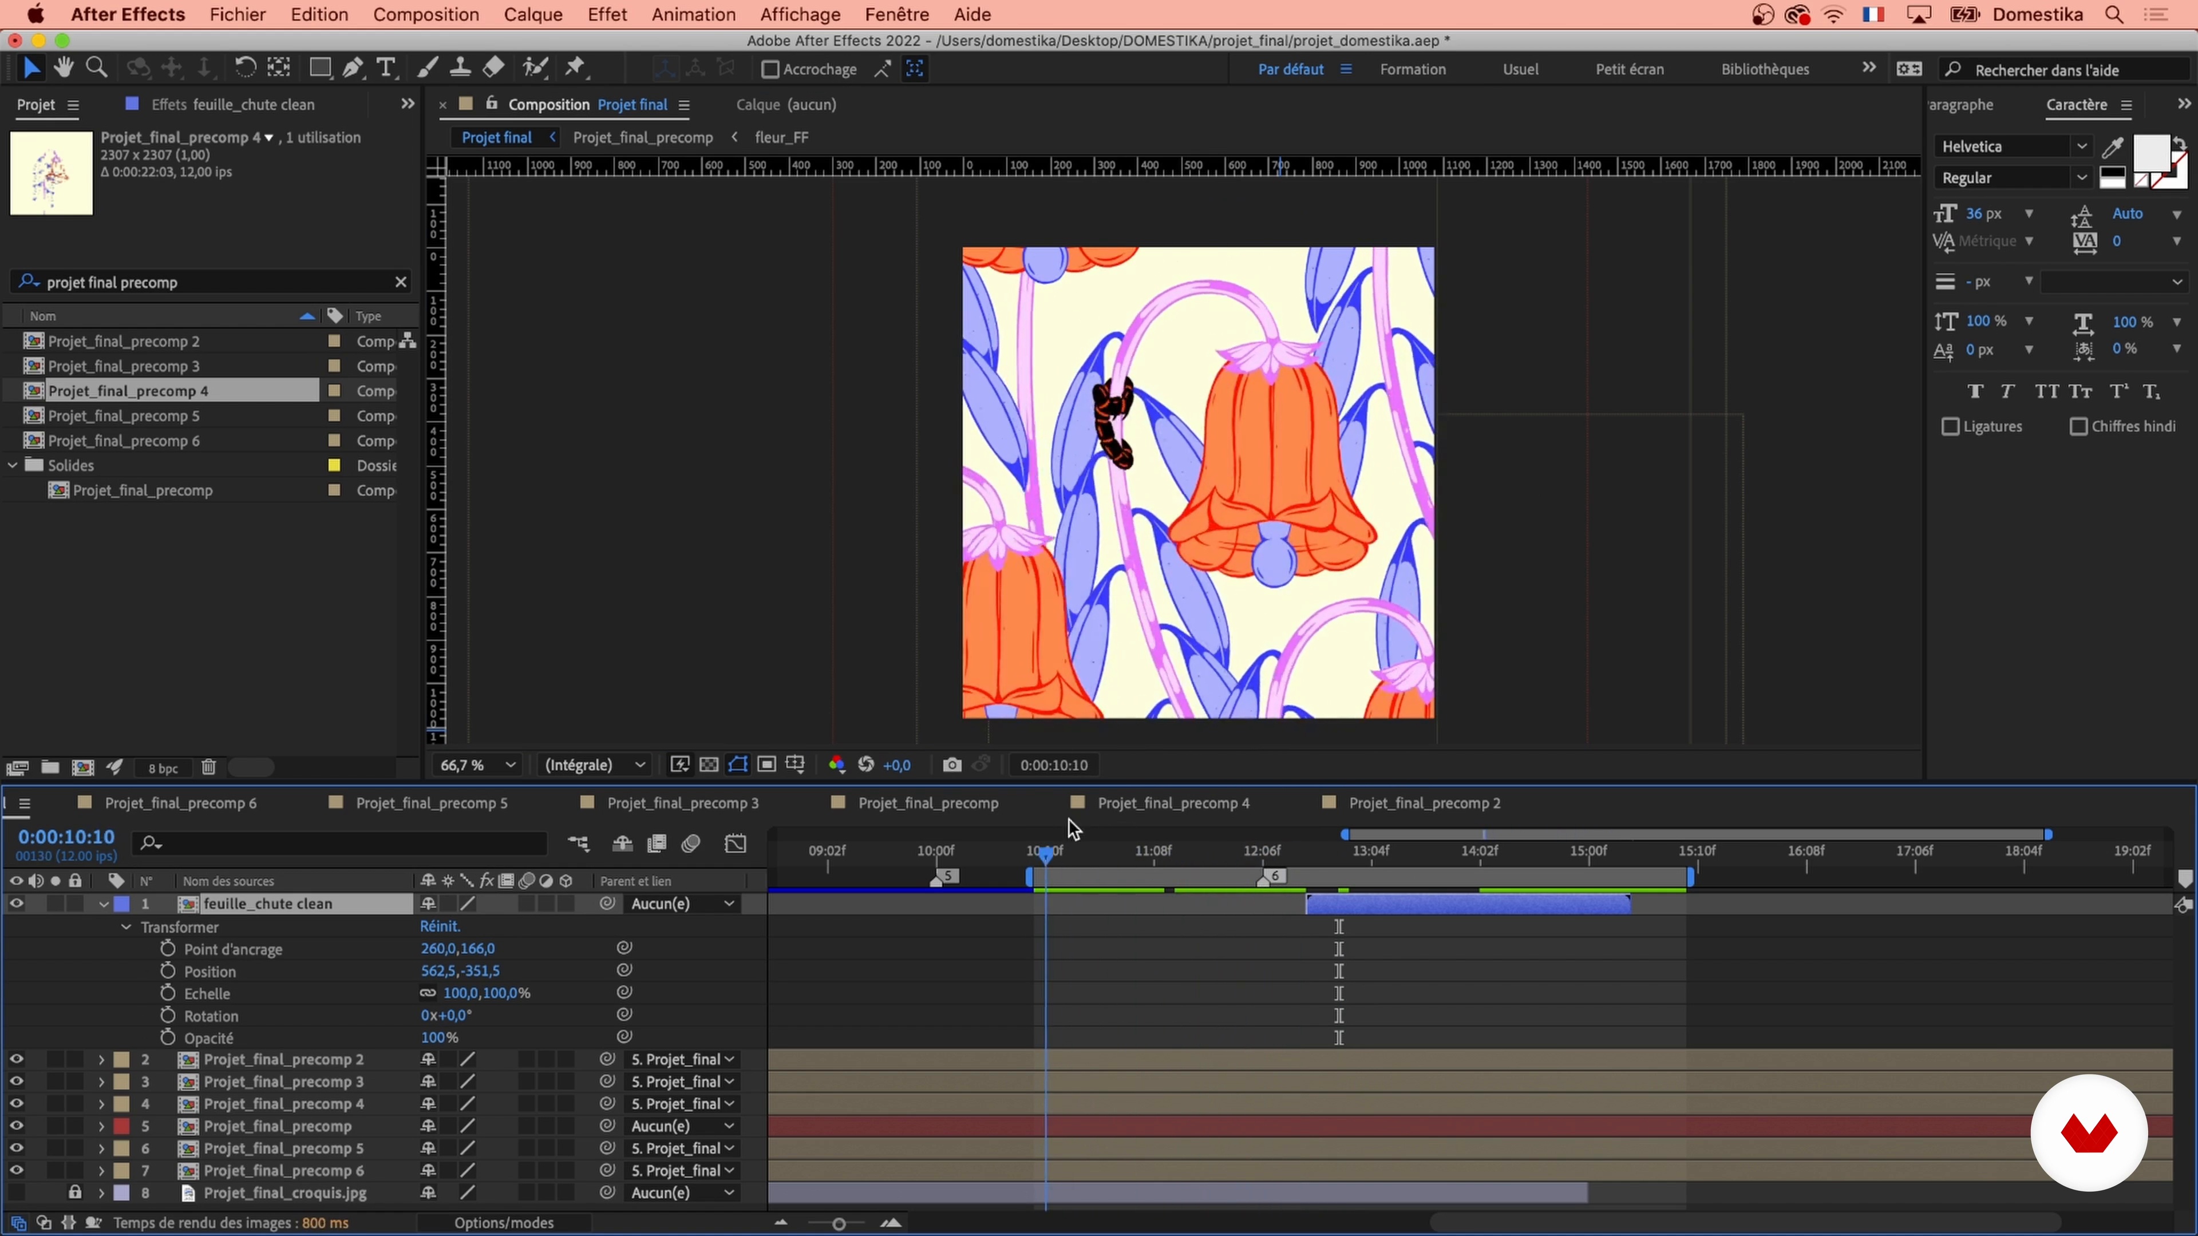Click the Options/modes toggle button
Image resolution: width=2198 pixels, height=1236 pixels.
pos(504,1223)
